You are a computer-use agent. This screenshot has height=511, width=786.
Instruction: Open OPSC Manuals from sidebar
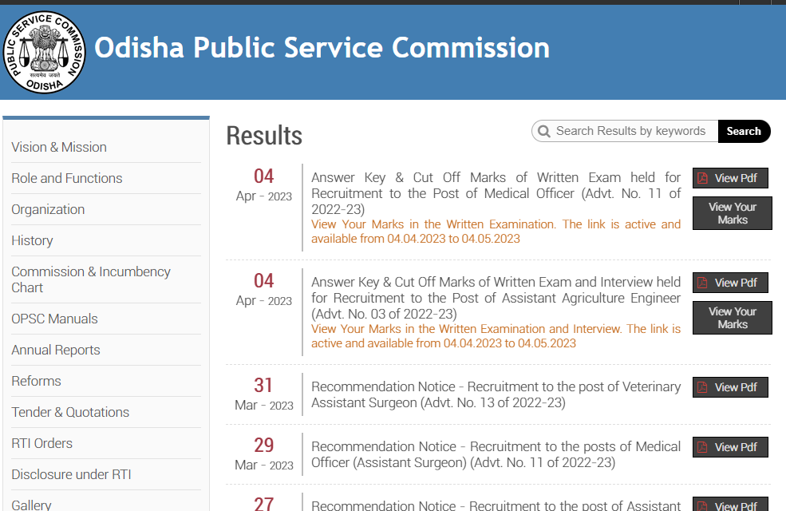54,319
